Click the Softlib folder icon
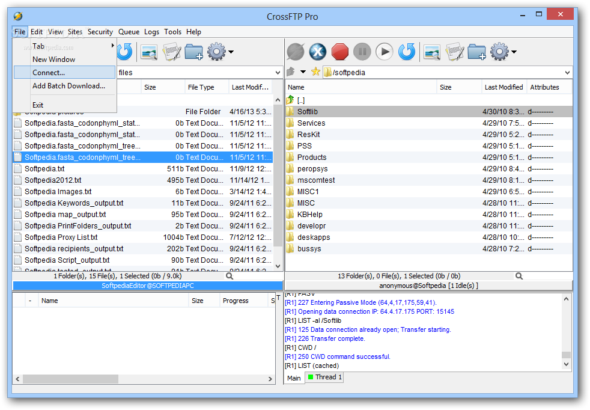 pyautogui.click(x=290, y=111)
